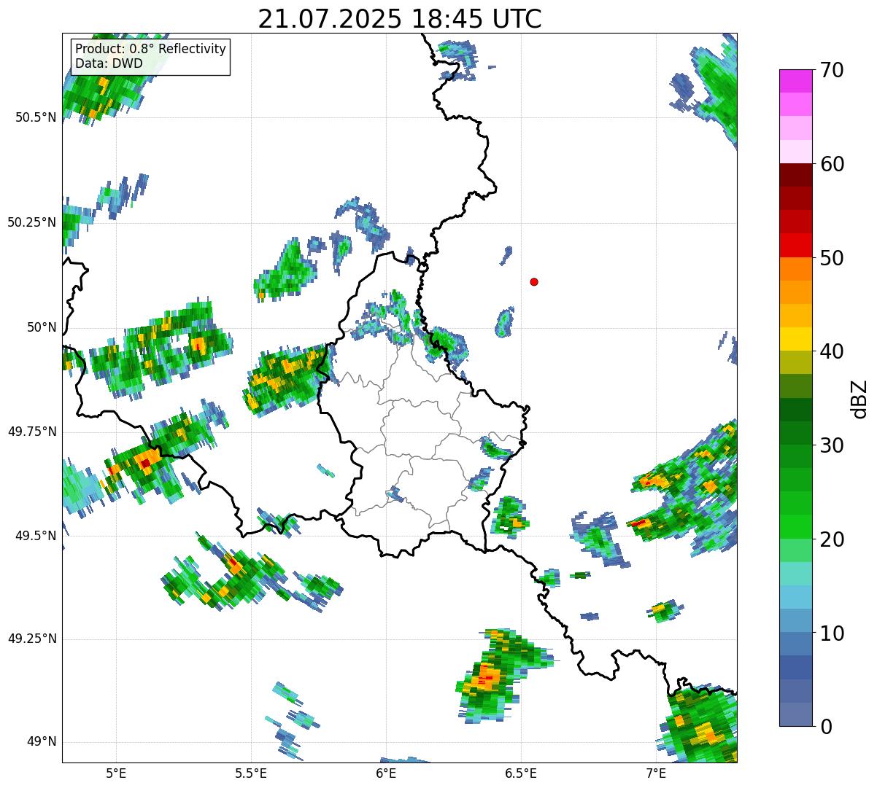Click the "50°N" latitude label
877x788 pixels.
point(42,327)
